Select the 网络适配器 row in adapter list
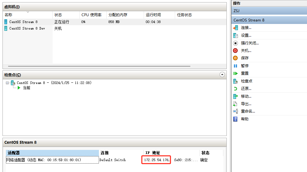 coord(44,160)
